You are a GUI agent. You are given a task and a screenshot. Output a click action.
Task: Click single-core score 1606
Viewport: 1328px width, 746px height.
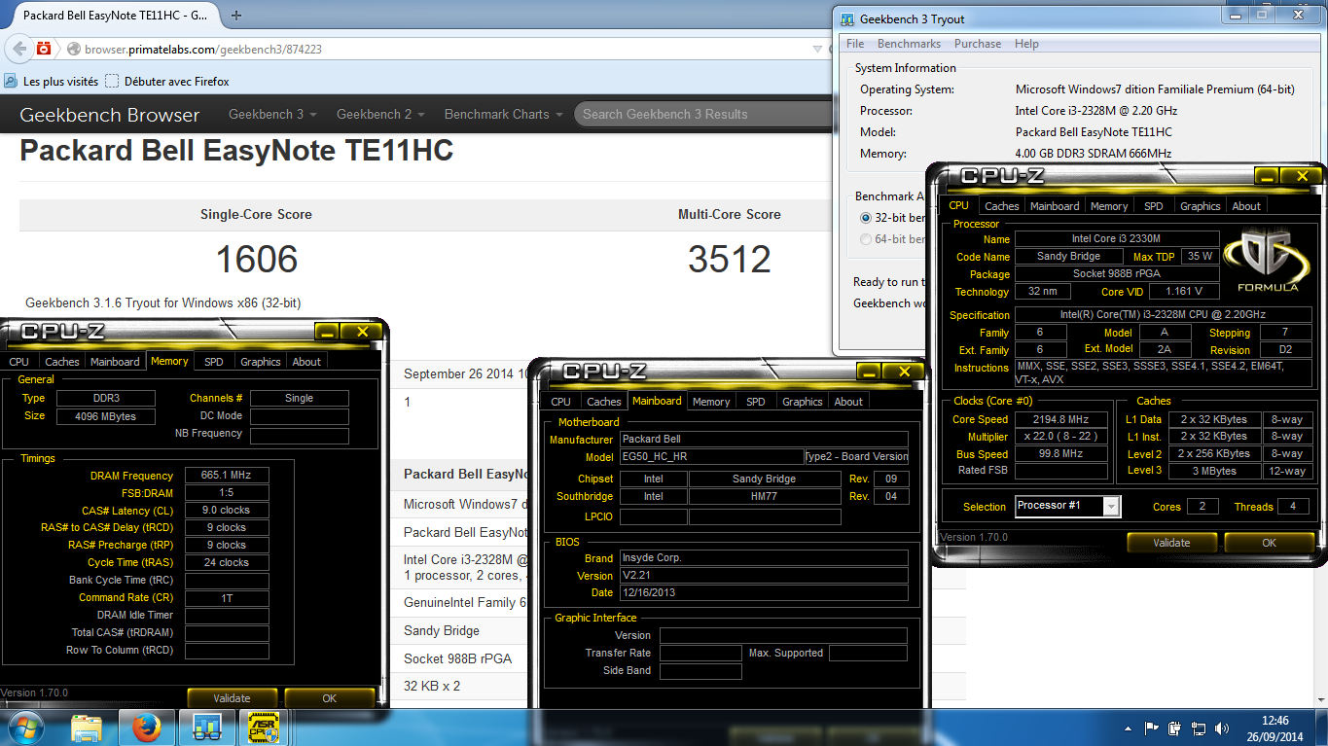[x=257, y=260]
